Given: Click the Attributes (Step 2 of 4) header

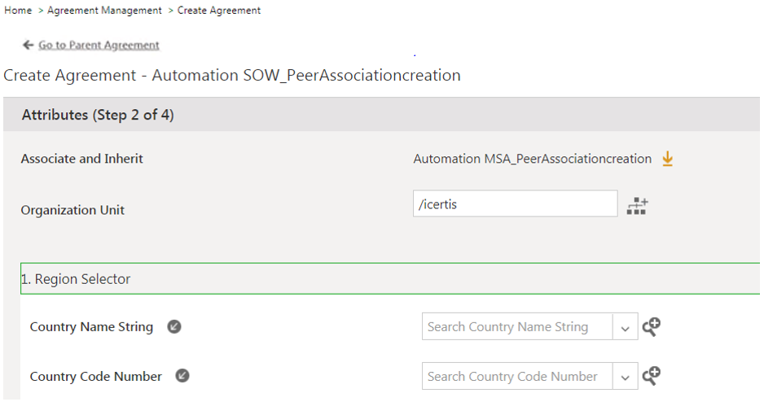Looking at the screenshot, I should [x=98, y=116].
